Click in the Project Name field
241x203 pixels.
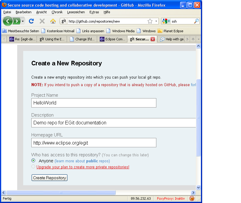94,103
